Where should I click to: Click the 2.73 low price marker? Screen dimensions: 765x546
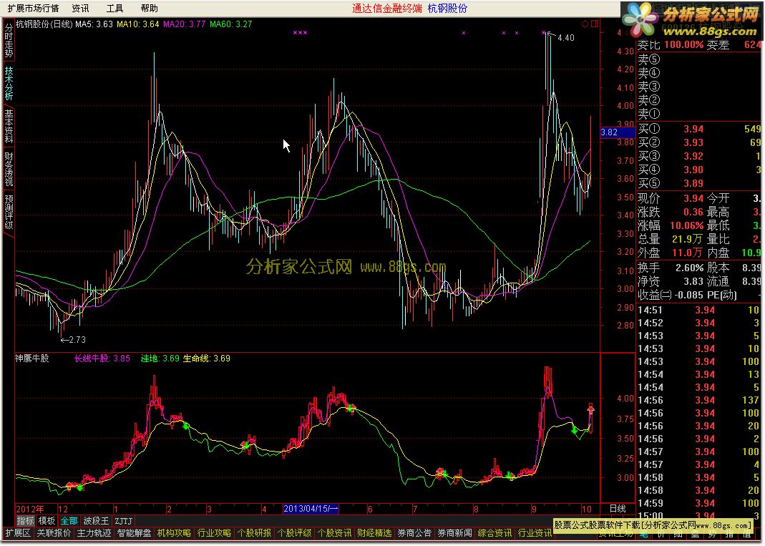click(77, 340)
